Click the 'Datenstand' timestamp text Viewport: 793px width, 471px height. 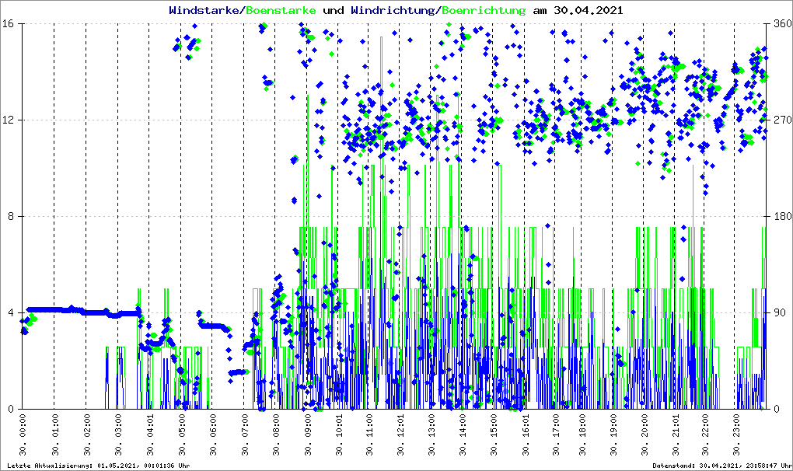722,466
